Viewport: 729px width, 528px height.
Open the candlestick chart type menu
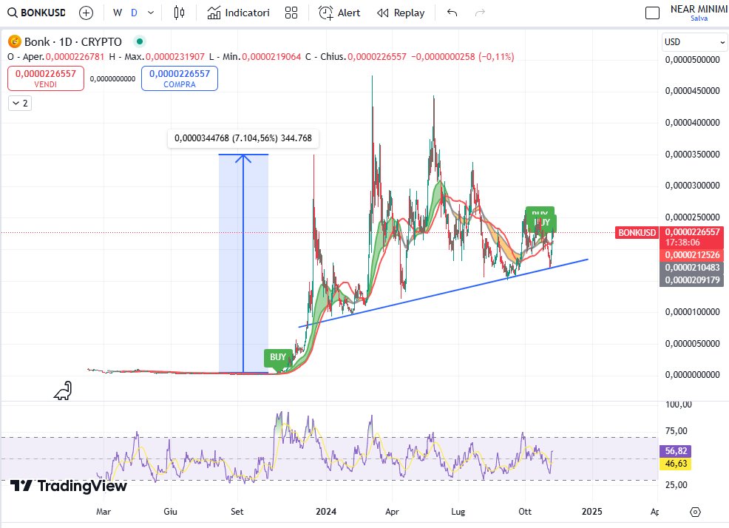click(179, 13)
